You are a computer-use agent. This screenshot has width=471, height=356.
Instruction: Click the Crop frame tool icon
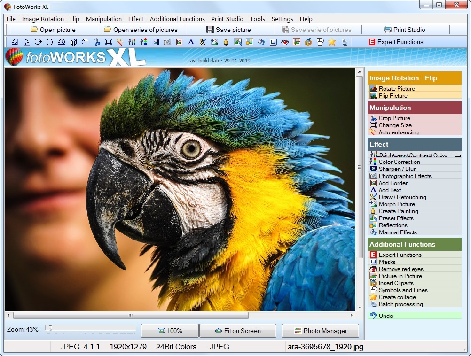tap(109, 42)
